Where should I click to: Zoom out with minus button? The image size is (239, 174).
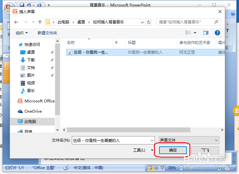click(x=181, y=168)
